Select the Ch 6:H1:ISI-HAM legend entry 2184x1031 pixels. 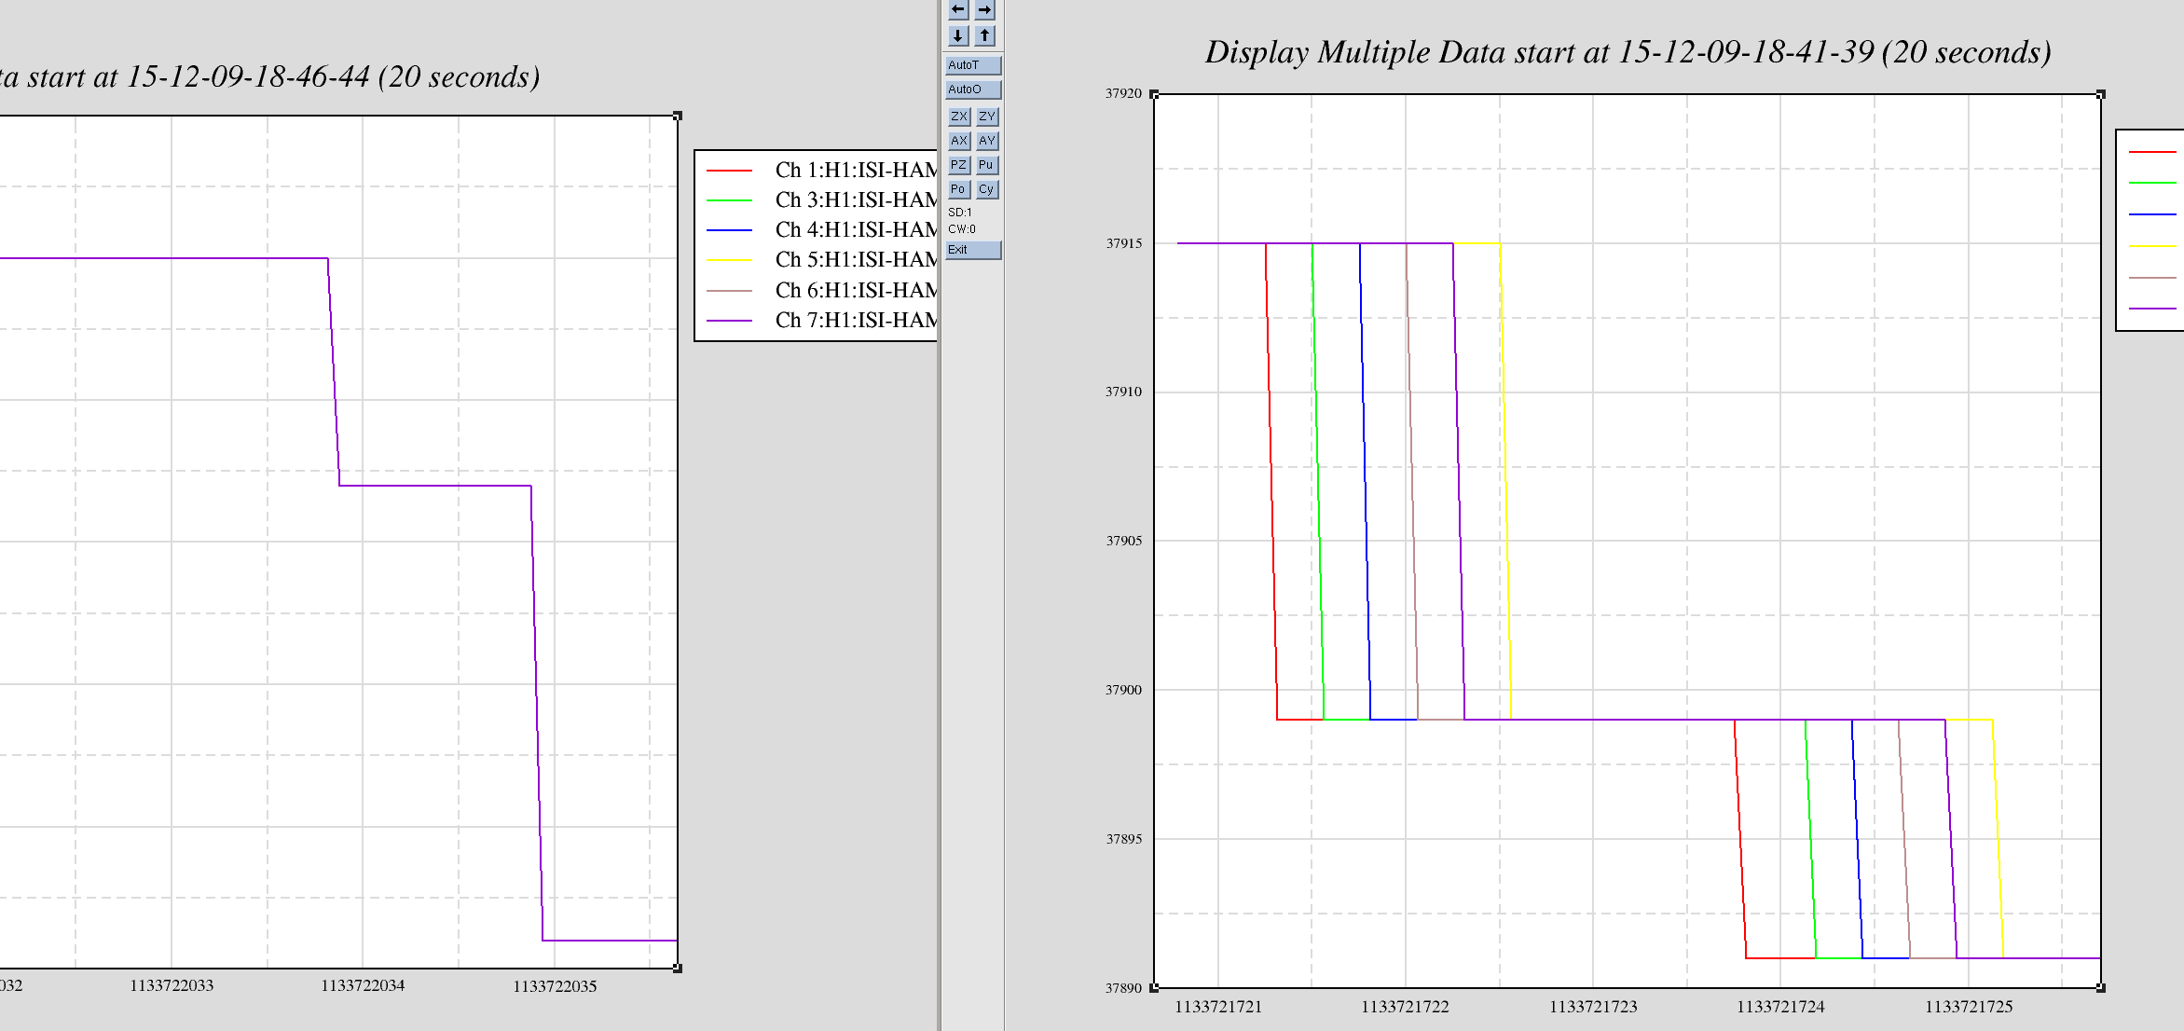(x=821, y=290)
